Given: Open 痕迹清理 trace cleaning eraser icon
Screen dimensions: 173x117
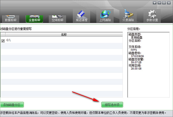Looking at the screenshot, I should 81,16.
